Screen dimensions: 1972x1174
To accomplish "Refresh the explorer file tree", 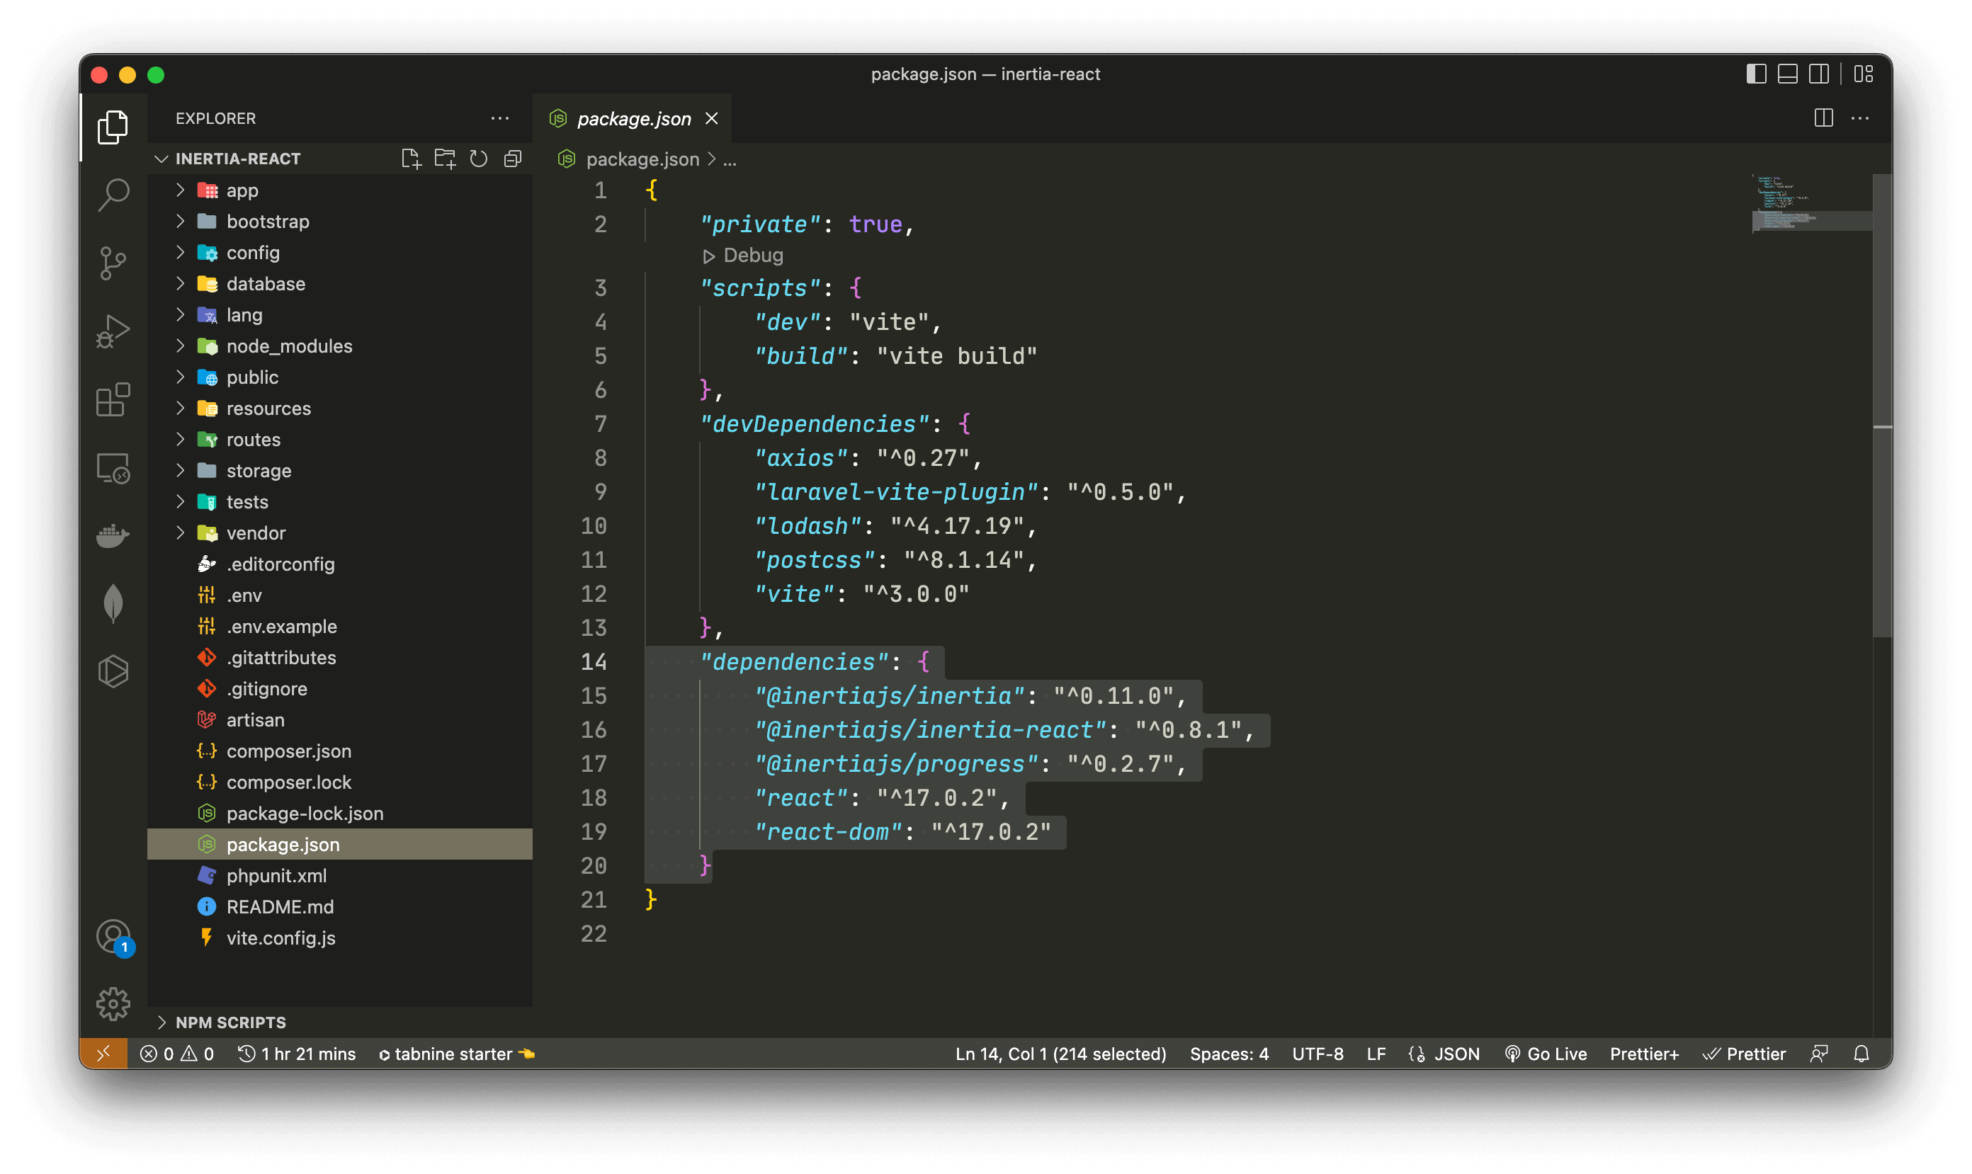I will click(479, 159).
